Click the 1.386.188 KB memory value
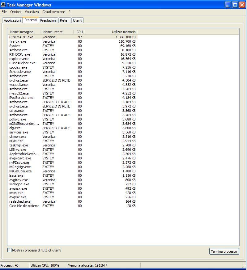Screen dimensions: 247x270 coord(126,37)
